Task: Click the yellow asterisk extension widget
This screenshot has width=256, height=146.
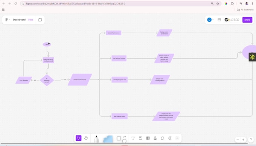Action: click(252, 57)
